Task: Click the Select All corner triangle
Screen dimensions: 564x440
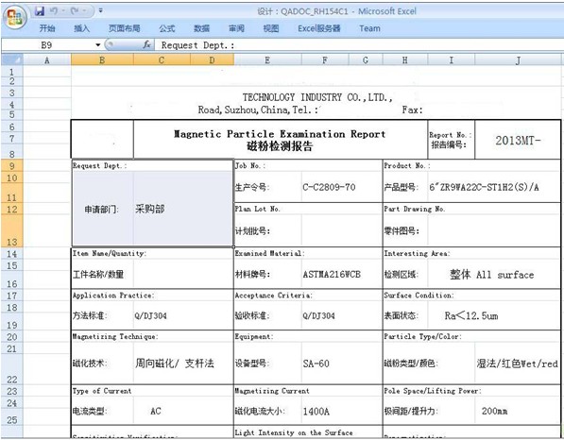Action: [12, 60]
